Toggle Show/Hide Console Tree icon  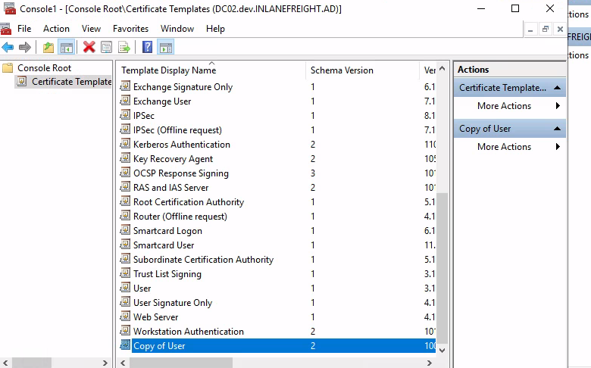[67, 47]
